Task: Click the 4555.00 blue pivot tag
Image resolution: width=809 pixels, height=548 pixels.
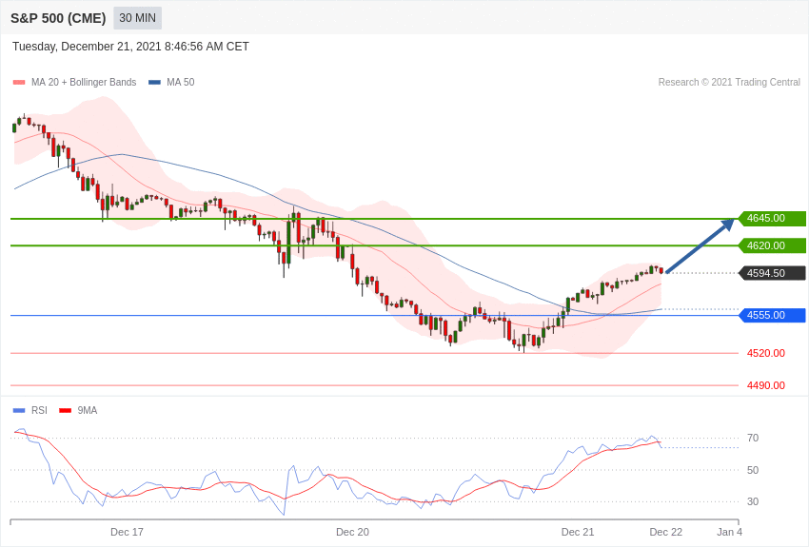Action: coord(772,315)
